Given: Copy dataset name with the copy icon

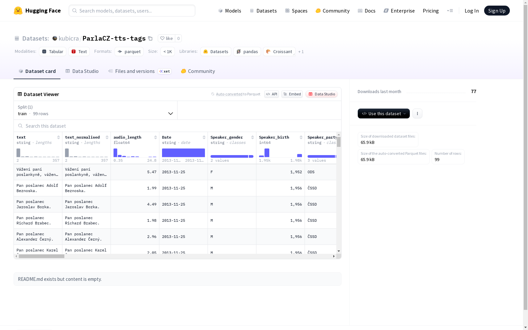Looking at the screenshot, I should (x=150, y=38).
